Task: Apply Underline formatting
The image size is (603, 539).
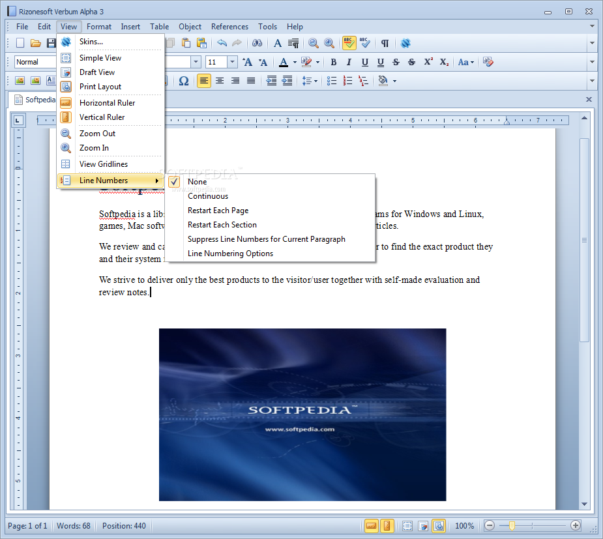Action: pyautogui.click(x=364, y=62)
